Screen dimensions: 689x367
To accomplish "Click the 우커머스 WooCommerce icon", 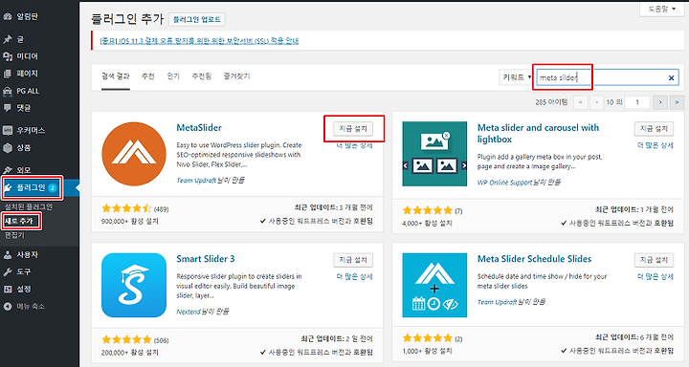I will (x=8, y=130).
